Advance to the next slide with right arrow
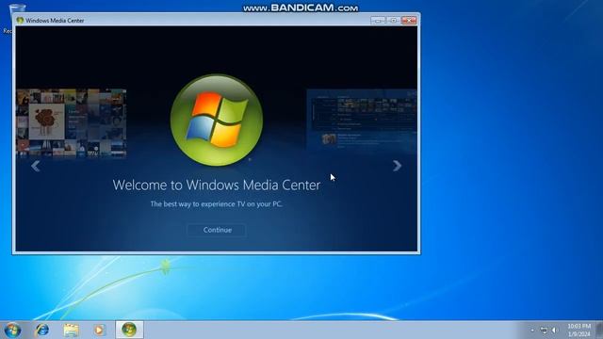This screenshot has width=603, height=339. point(398,166)
